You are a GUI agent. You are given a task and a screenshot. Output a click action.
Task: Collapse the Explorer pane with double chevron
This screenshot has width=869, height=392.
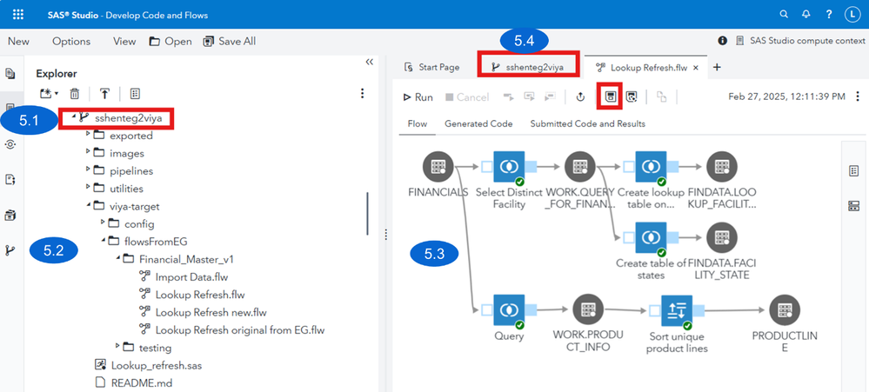(370, 62)
